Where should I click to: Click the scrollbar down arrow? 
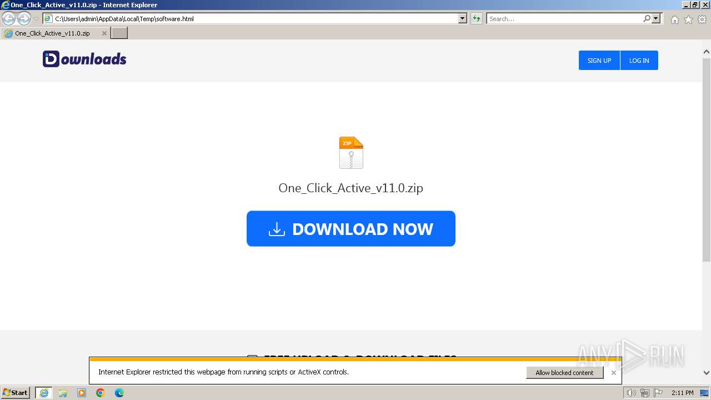(x=706, y=373)
